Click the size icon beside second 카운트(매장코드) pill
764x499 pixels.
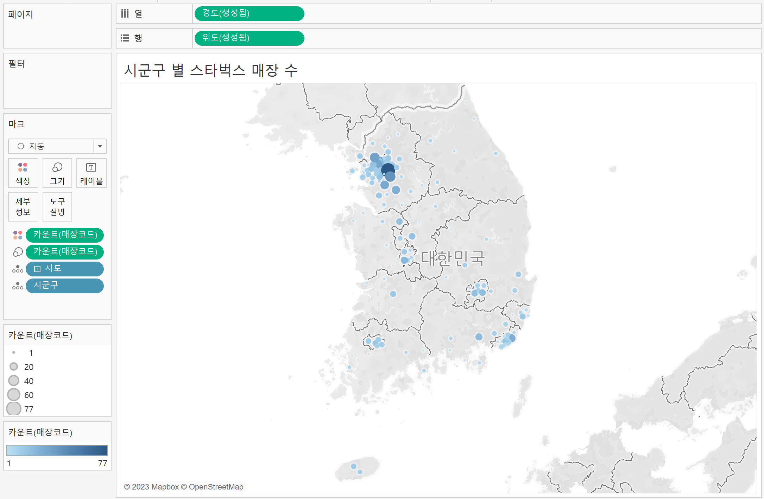[18, 252]
